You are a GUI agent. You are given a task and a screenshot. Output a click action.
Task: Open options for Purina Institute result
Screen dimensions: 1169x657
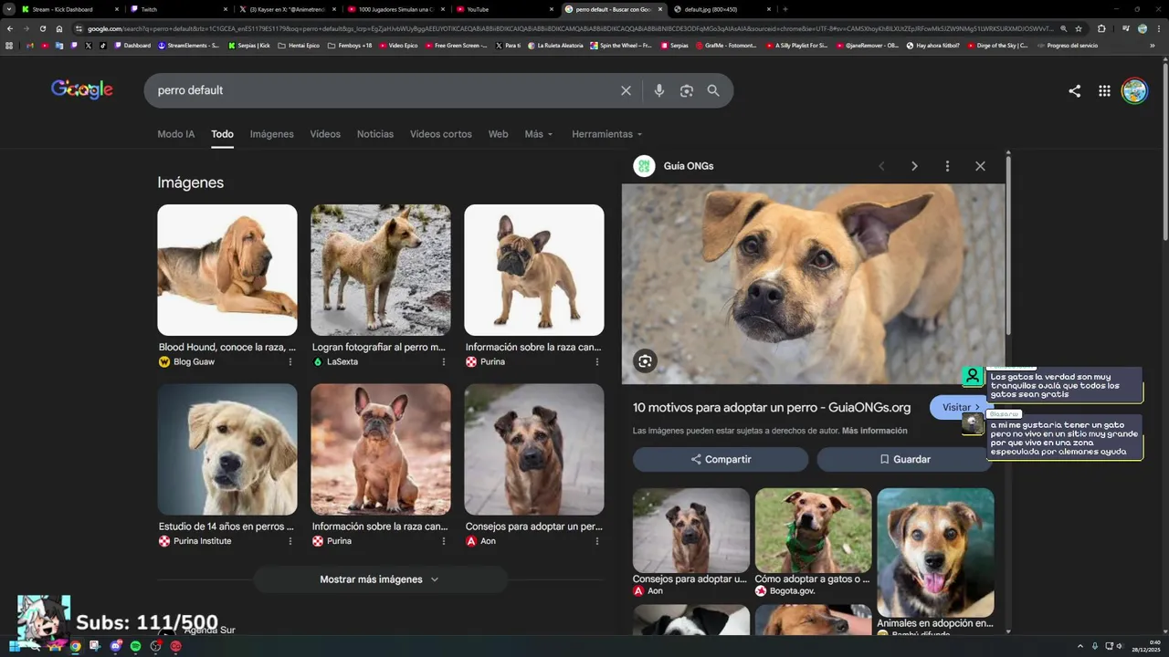(x=290, y=541)
